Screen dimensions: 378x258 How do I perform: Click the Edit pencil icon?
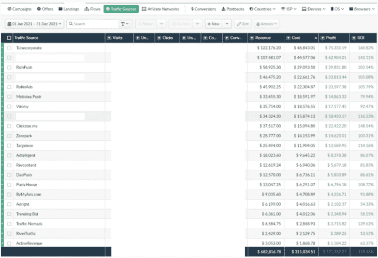coord(239,24)
